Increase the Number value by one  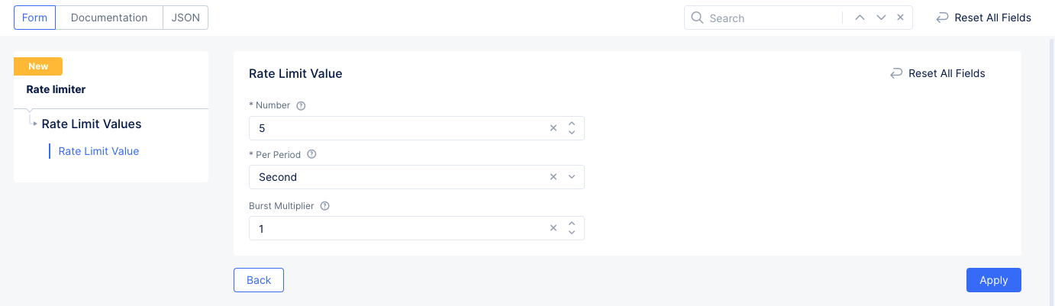pos(572,124)
